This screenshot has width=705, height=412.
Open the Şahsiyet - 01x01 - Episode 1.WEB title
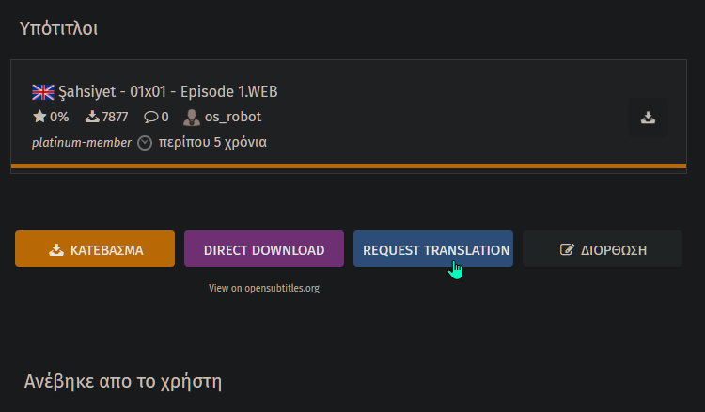pyautogui.click(x=168, y=92)
